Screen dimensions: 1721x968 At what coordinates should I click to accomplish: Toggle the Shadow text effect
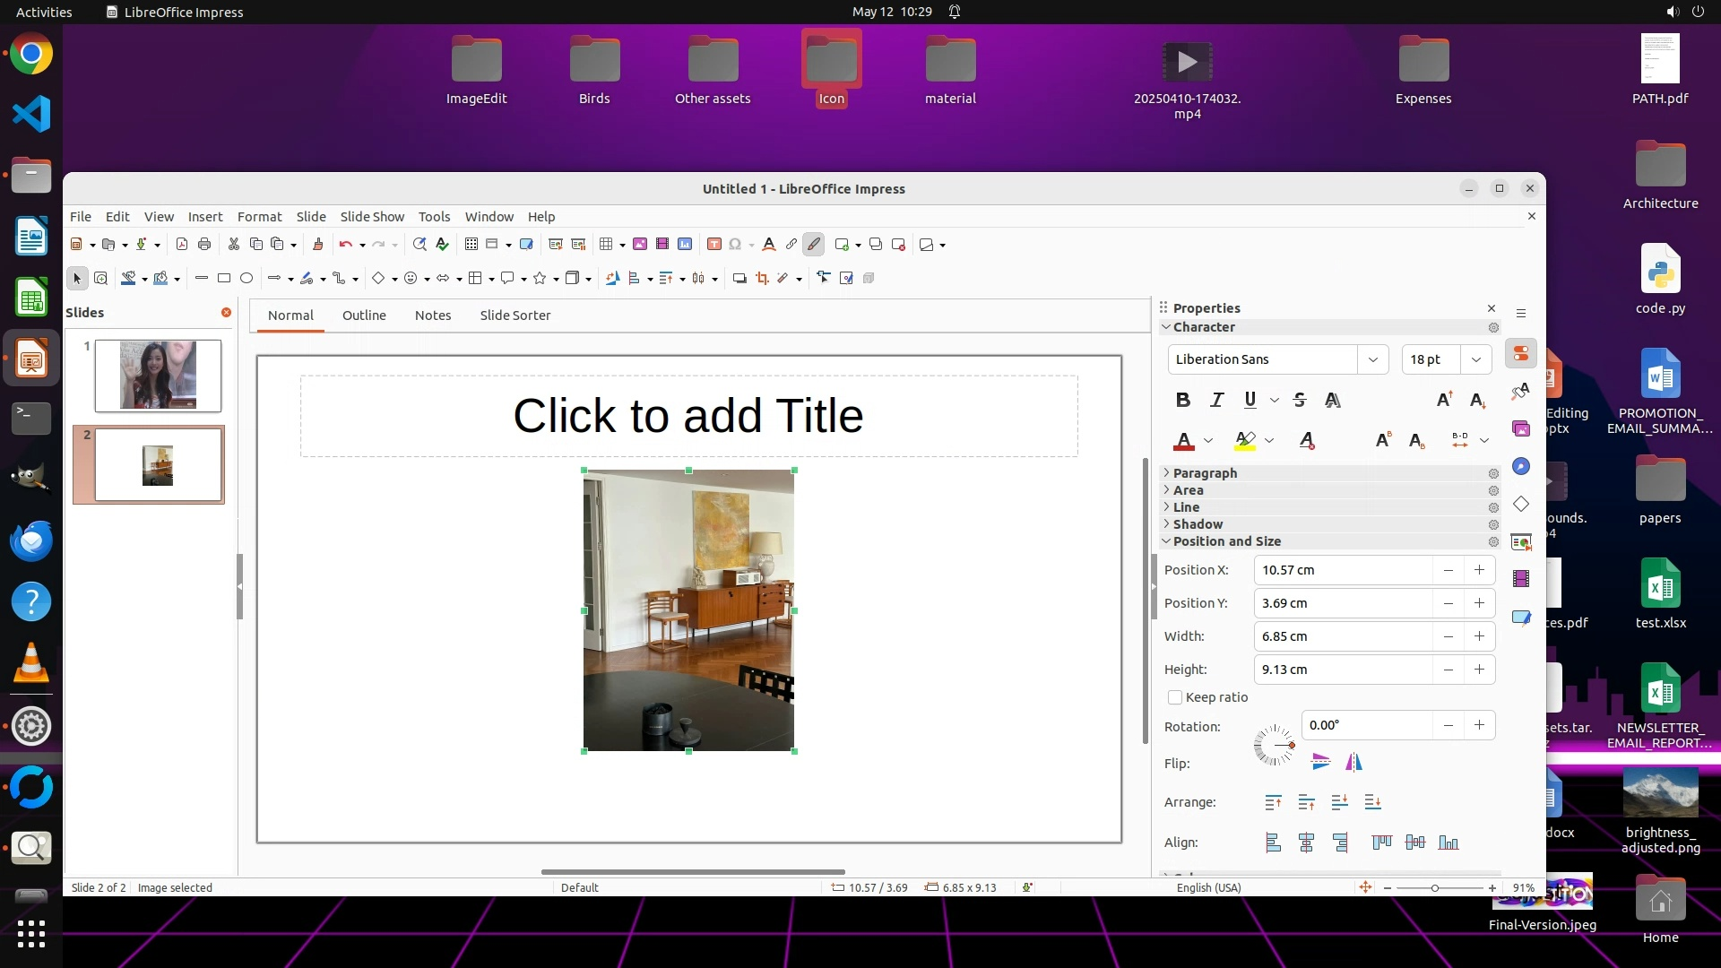point(1333,401)
